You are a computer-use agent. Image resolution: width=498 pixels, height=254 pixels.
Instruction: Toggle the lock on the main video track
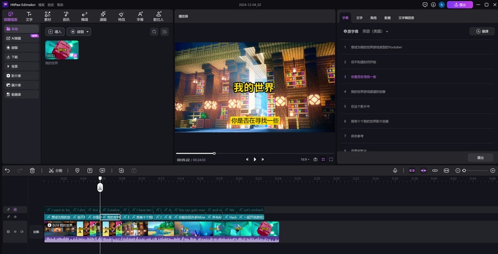tap(8, 232)
